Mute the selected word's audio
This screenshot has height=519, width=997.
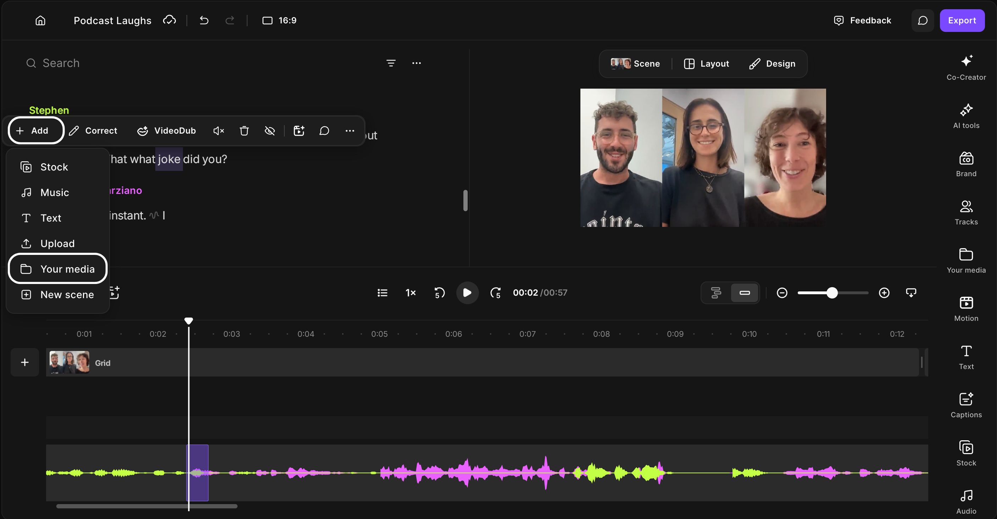[219, 131]
